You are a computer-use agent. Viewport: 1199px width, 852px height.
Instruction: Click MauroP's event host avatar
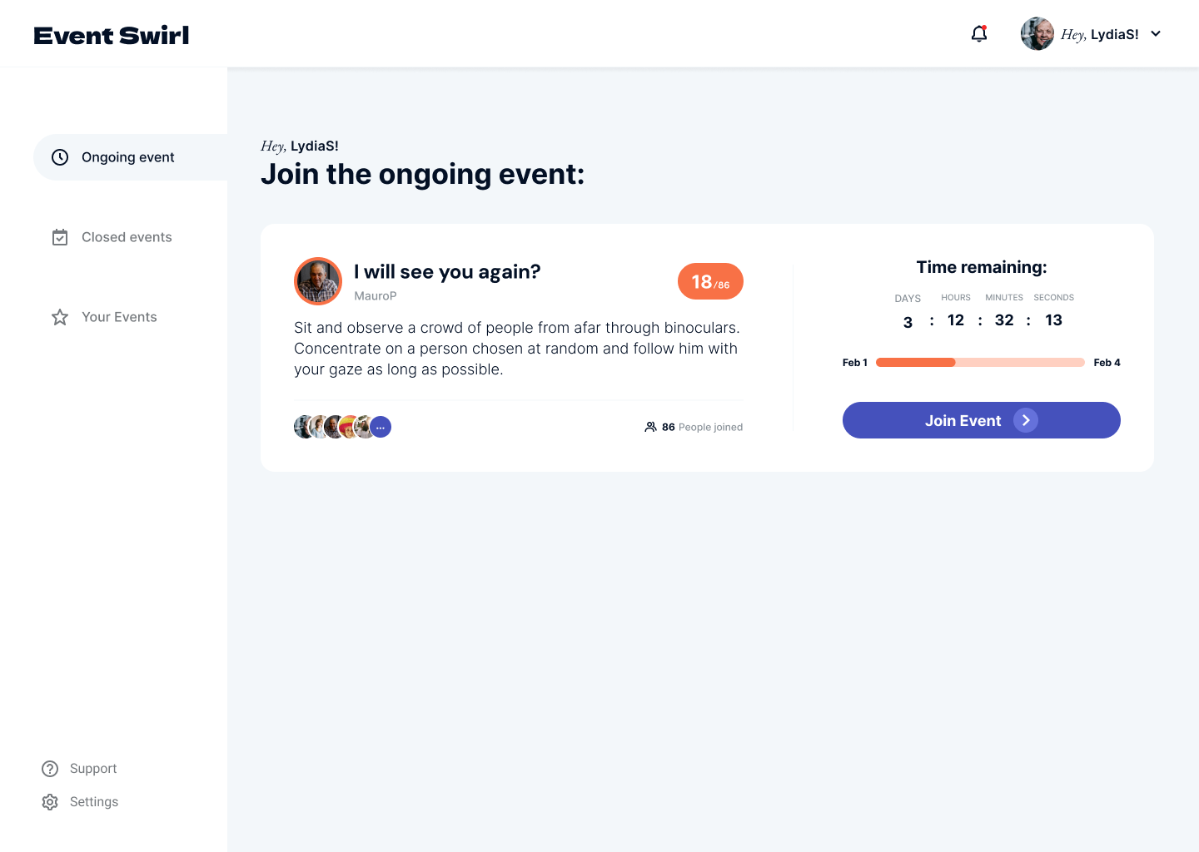[318, 281]
